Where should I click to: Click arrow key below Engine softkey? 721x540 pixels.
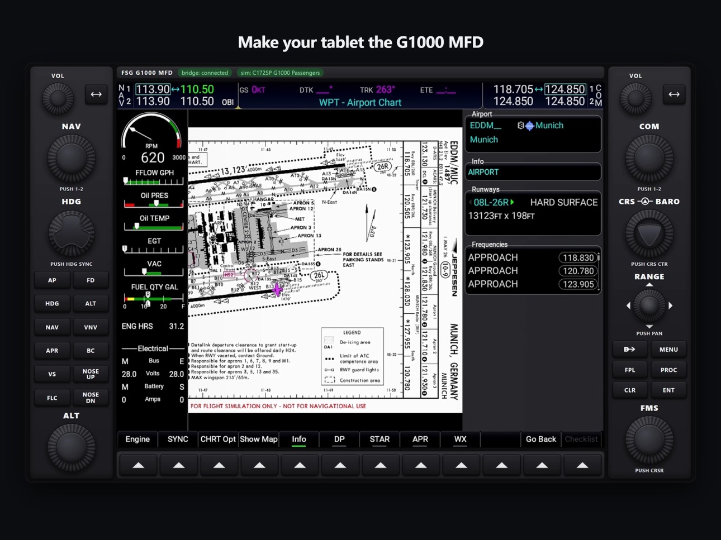[138, 465]
